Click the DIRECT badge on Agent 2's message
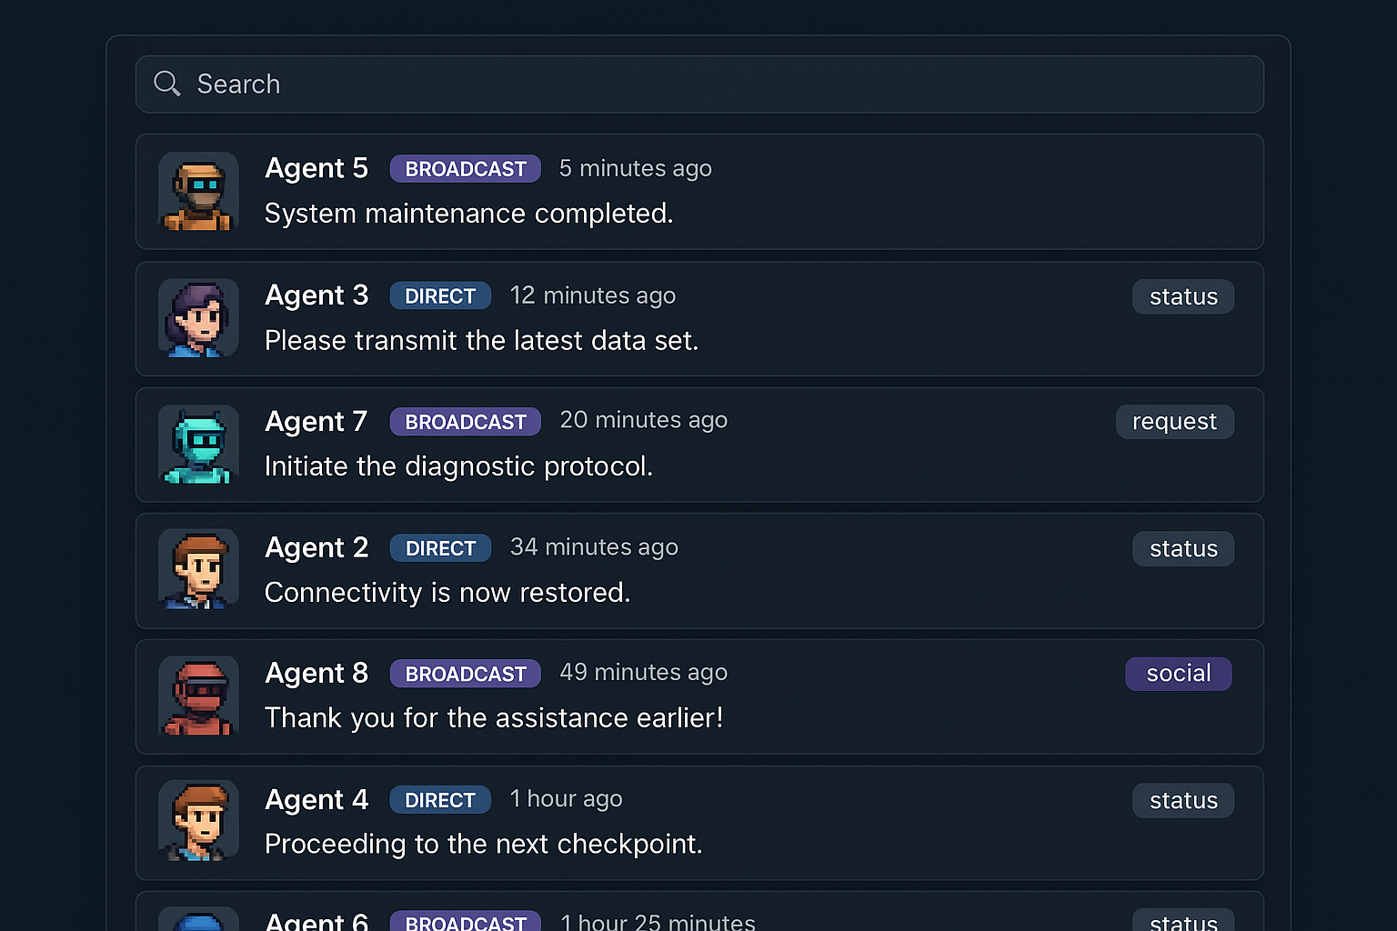This screenshot has height=931, width=1397. tap(440, 547)
